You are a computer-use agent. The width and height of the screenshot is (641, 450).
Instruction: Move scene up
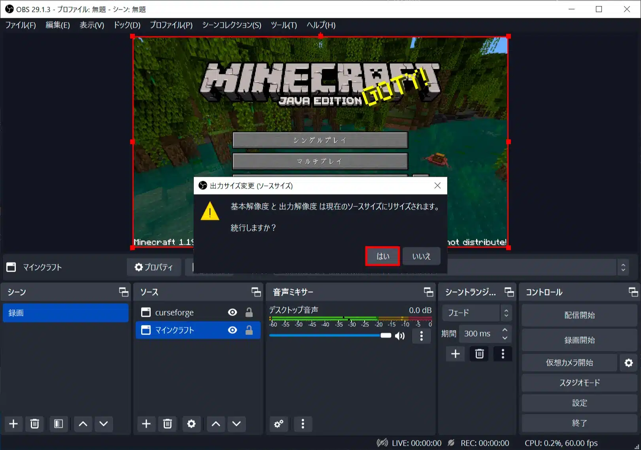tap(83, 424)
